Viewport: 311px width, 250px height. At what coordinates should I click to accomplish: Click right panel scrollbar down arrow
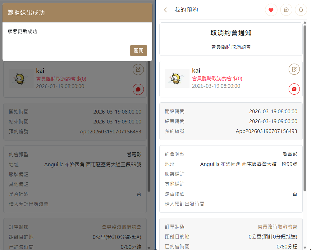click(305, 248)
